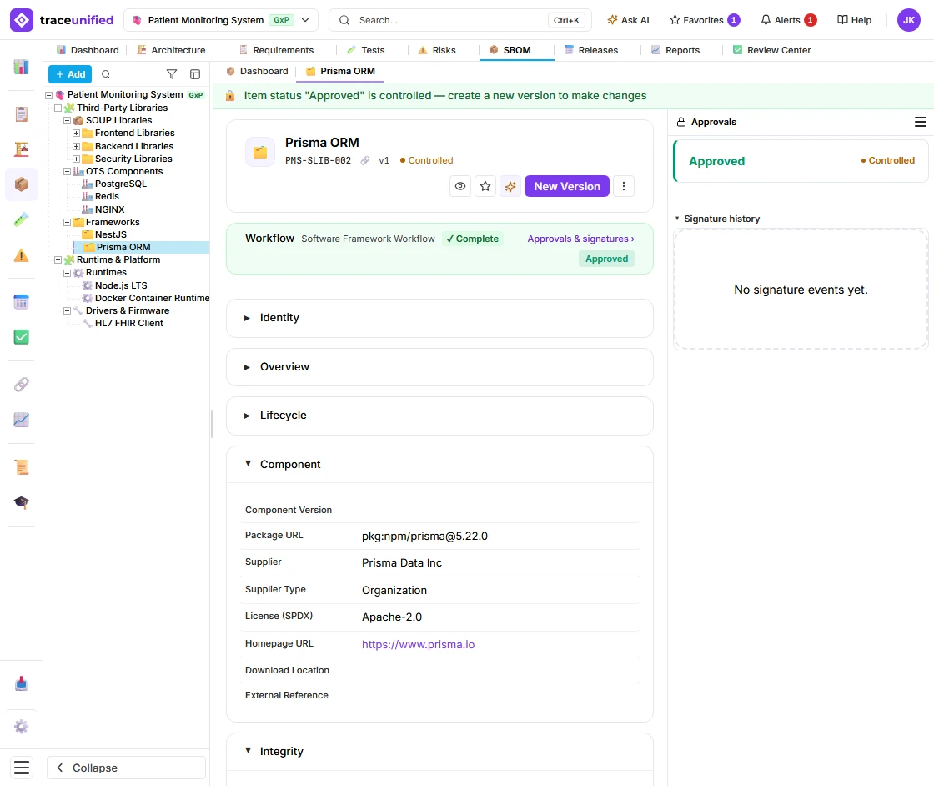
Task: Collapse the Component section
Action: [x=439, y=464]
